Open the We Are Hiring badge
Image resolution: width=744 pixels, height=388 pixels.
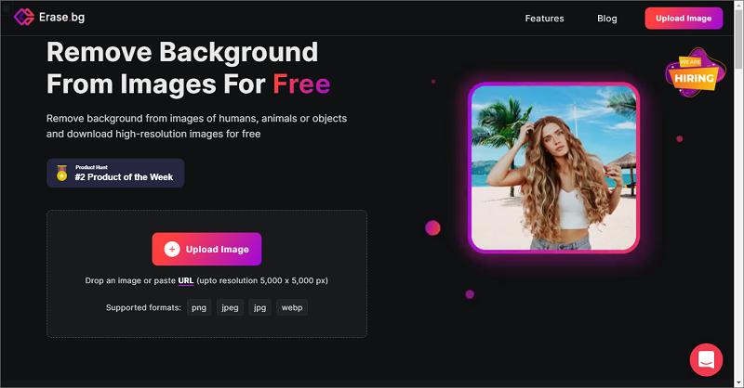695,72
